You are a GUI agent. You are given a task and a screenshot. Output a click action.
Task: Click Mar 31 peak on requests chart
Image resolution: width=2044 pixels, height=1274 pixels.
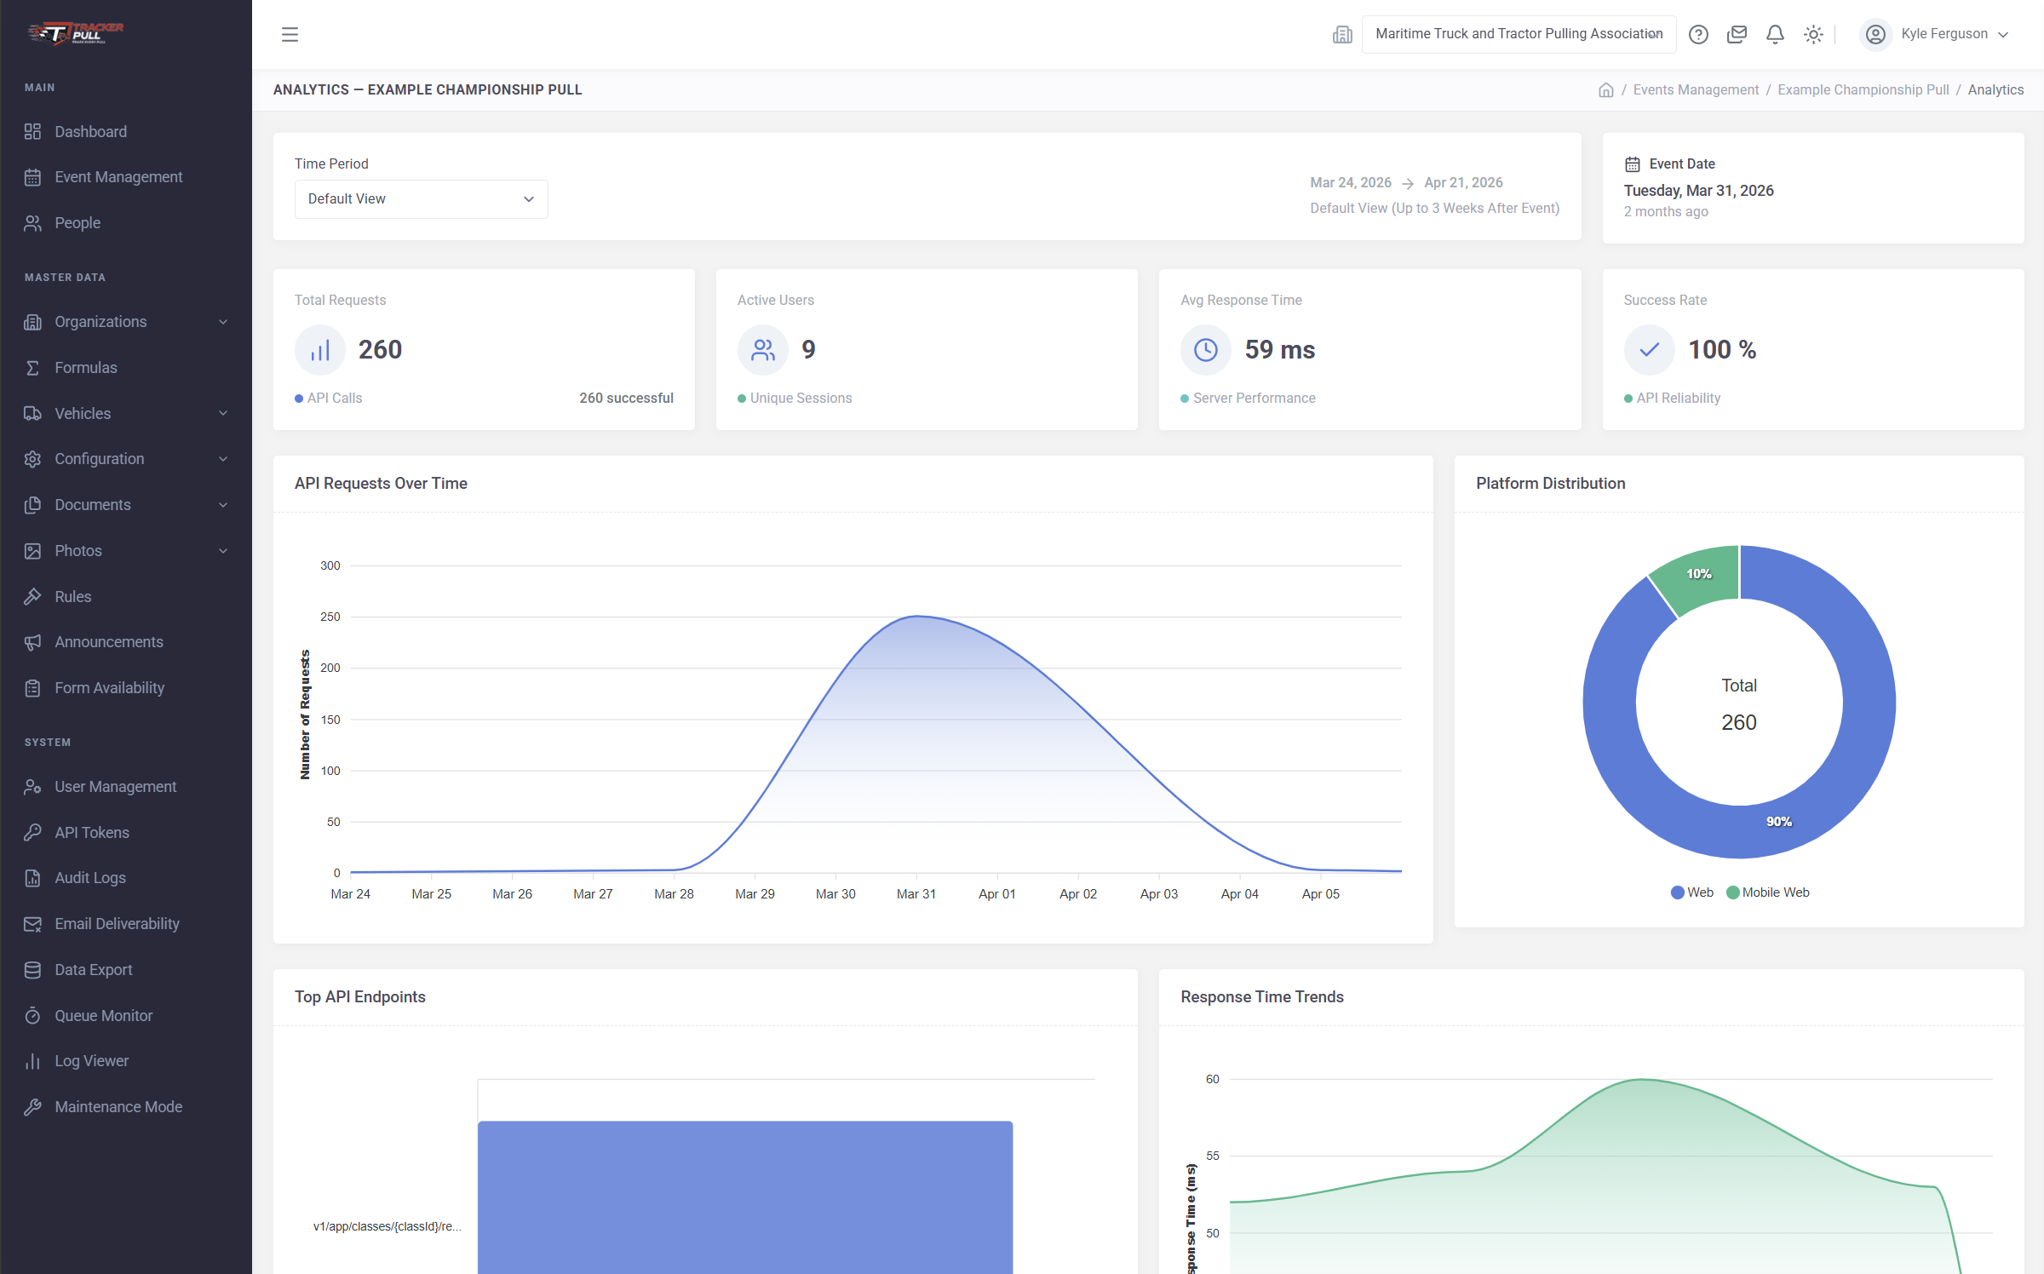point(916,616)
